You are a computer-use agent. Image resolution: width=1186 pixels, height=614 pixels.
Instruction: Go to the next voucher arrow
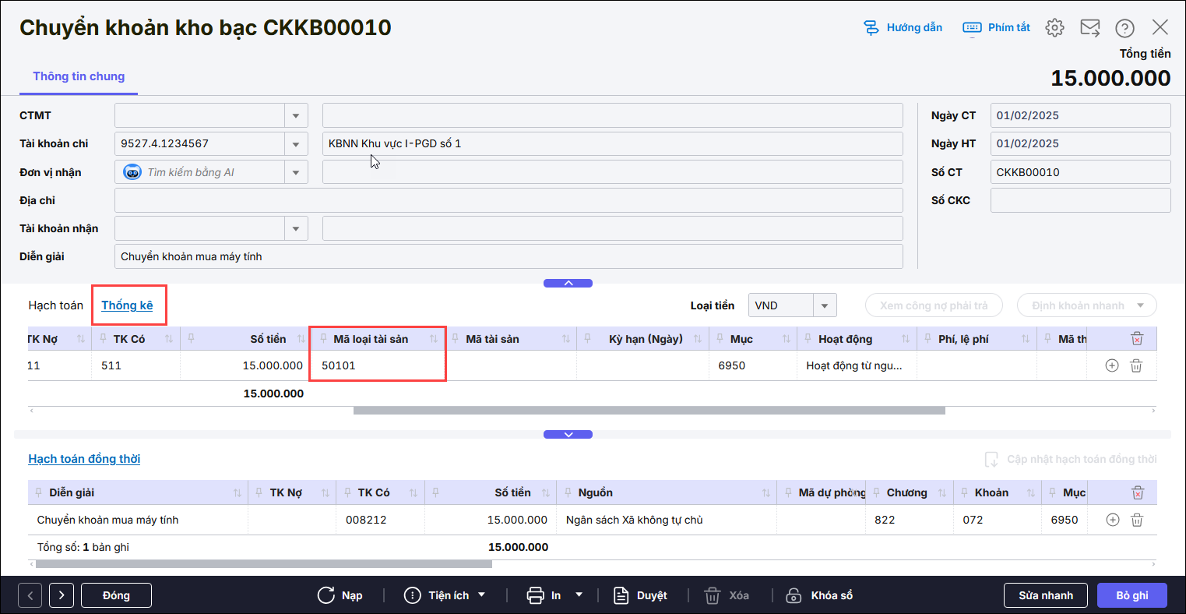point(61,595)
